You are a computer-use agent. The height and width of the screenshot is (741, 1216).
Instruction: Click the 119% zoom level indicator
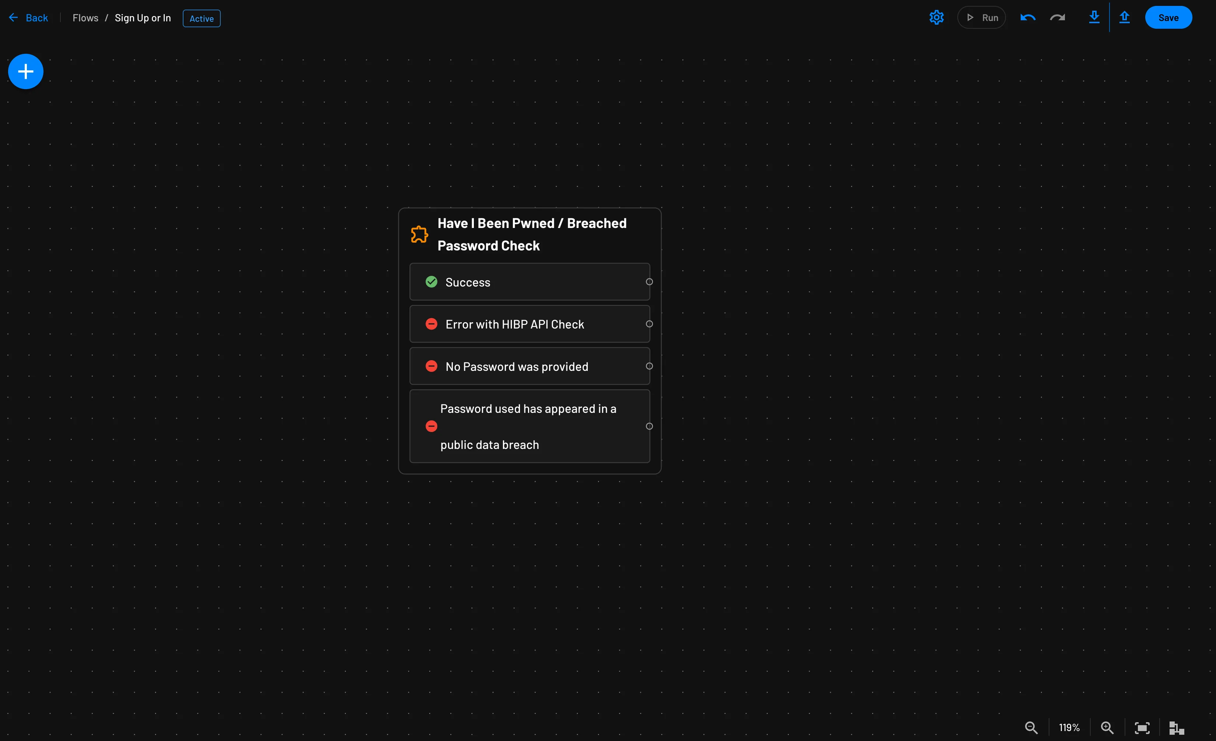coord(1069,727)
